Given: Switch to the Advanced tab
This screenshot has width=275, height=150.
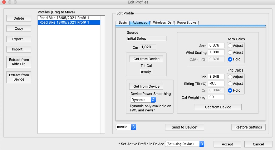Looking at the screenshot, I should tap(140, 22).
